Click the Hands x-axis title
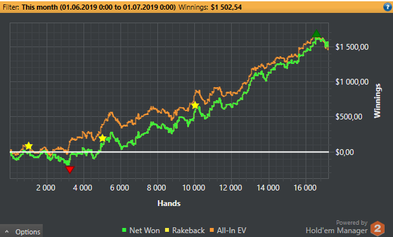Screen dimensions: 393x237 (x=169, y=203)
